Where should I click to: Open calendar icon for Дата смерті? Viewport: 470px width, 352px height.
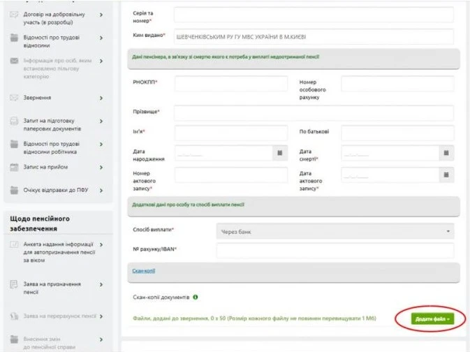(446, 153)
